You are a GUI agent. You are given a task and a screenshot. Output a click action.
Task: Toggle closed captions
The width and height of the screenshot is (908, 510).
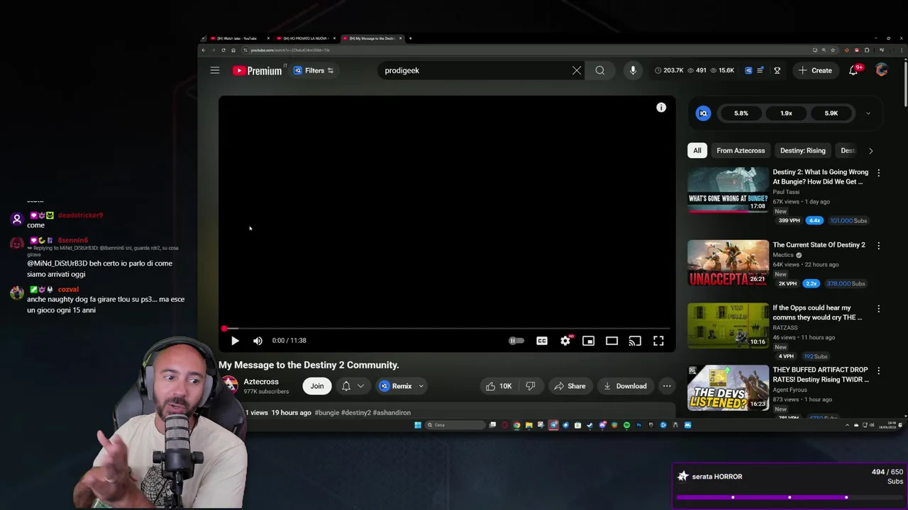tap(542, 341)
